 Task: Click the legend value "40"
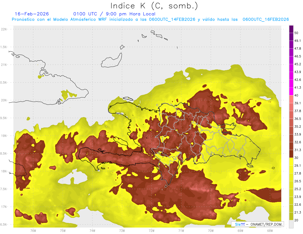296,95
